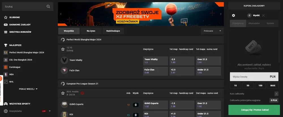Click Kupon Zakładowy header

pyautogui.click(x=254, y=6)
